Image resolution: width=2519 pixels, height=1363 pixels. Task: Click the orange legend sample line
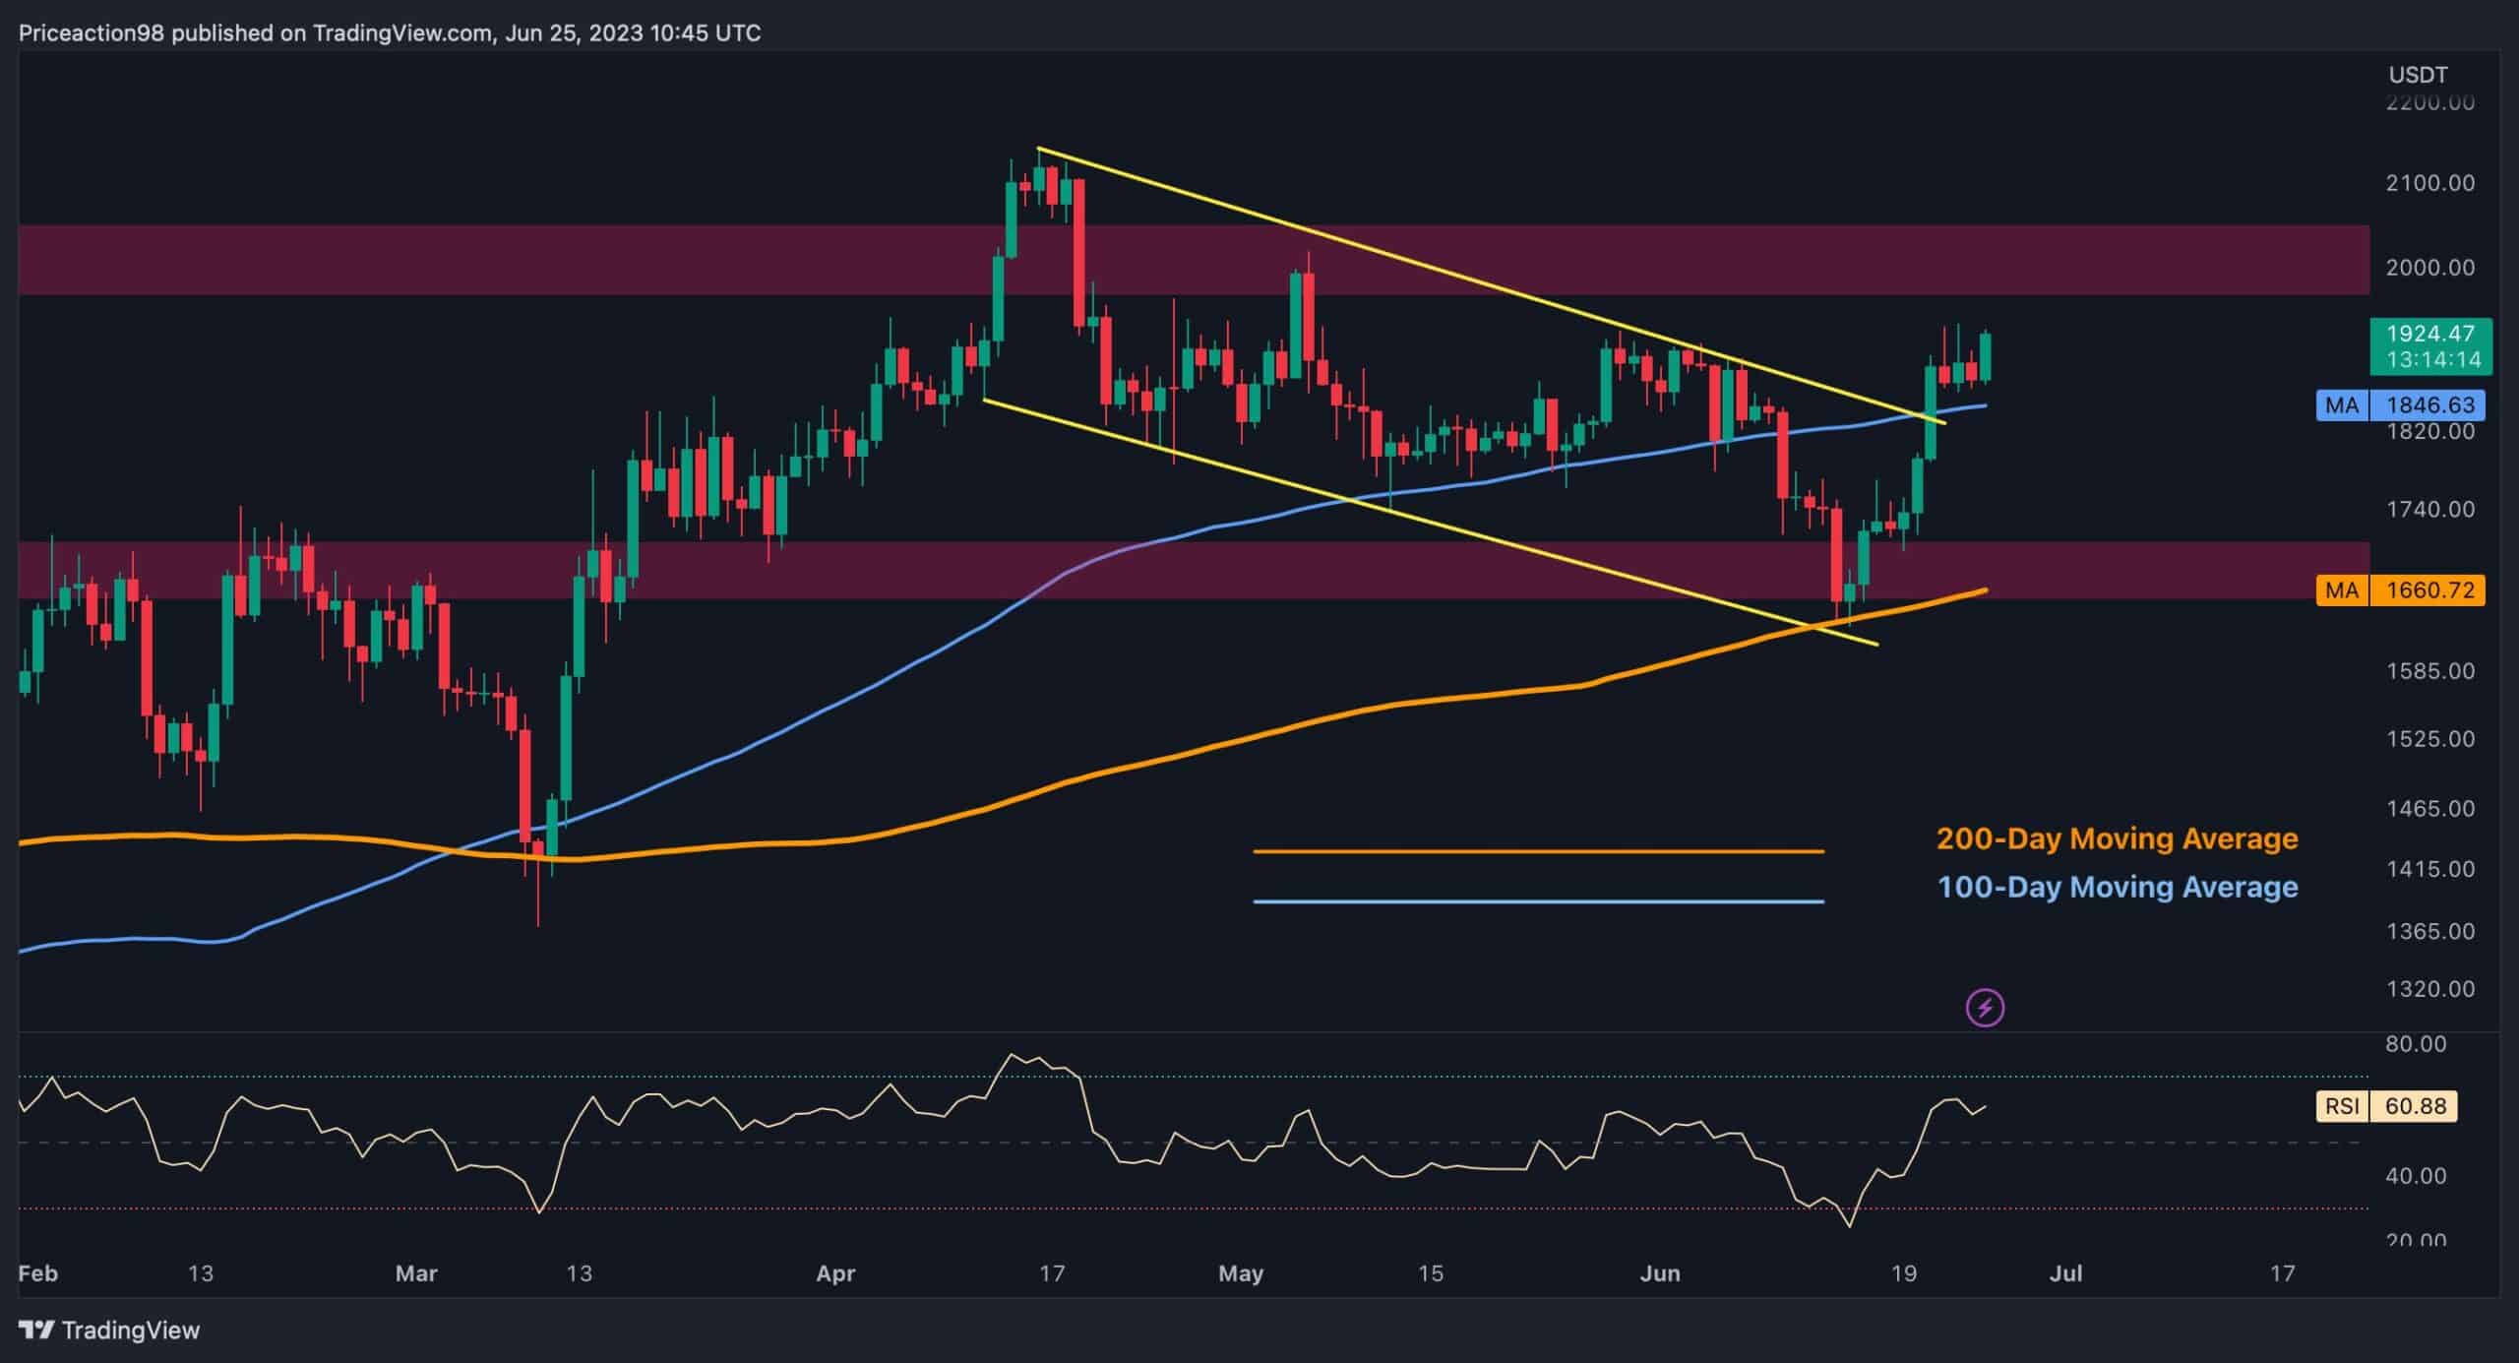tap(1538, 851)
